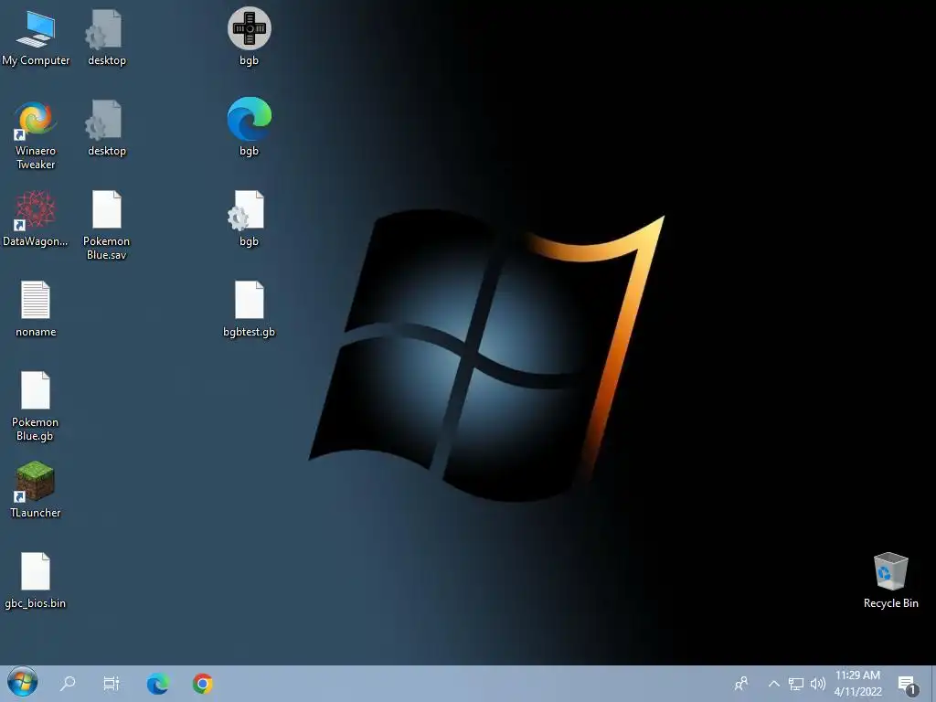Viewport: 936px width, 702px height.
Task: Select the Pokemon Blue.gb file
Action: (36, 406)
